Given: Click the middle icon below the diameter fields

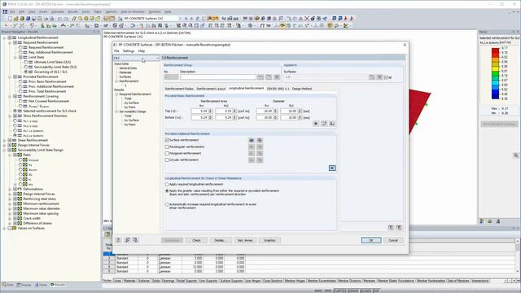Looking at the screenshot, I should pyautogui.click(x=324, y=124).
